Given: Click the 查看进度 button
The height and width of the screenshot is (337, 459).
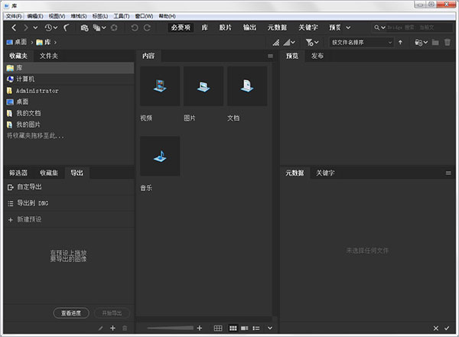Looking at the screenshot, I should point(71,313).
